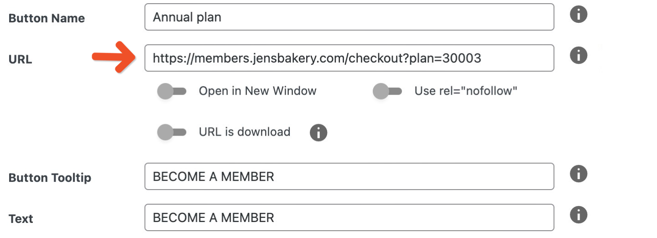Toggle the URL is download switch
The image size is (657, 238).
click(172, 132)
